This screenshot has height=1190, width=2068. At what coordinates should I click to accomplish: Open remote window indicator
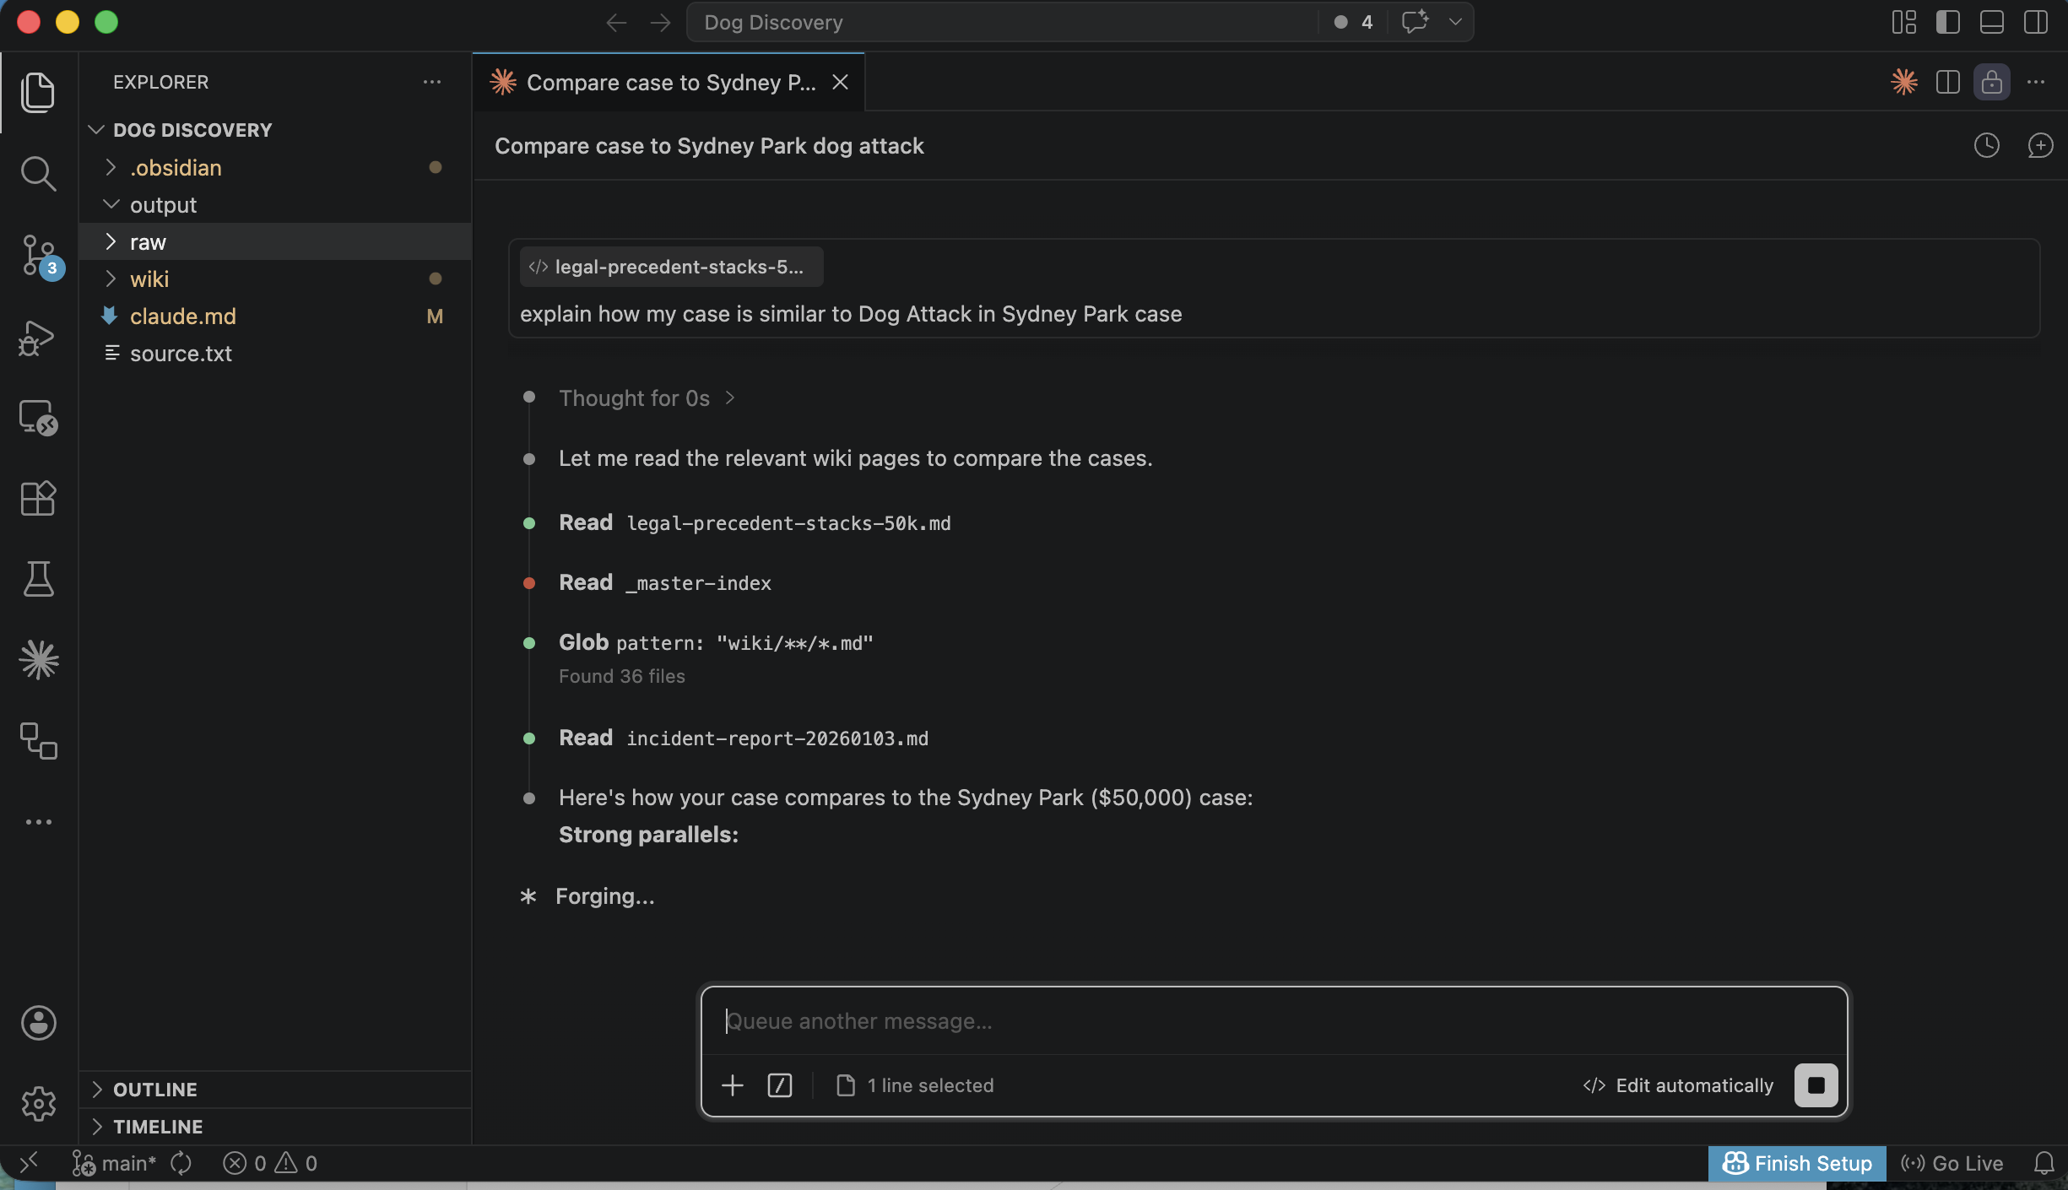point(29,1164)
